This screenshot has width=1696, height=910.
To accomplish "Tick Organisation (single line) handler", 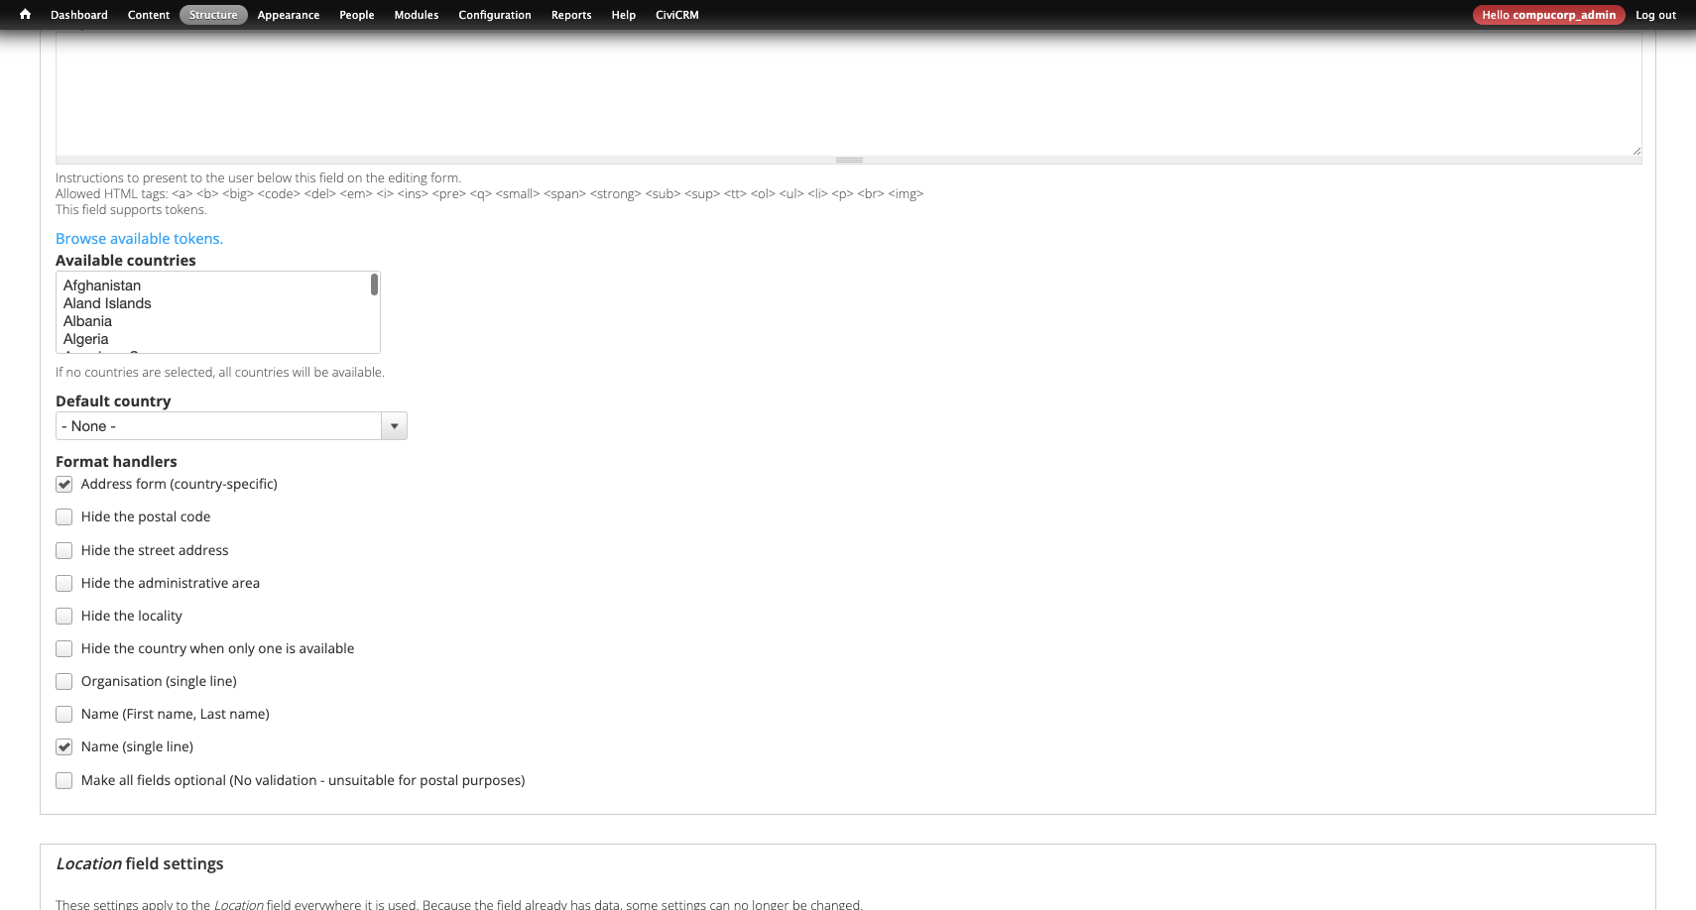I will (64, 682).
